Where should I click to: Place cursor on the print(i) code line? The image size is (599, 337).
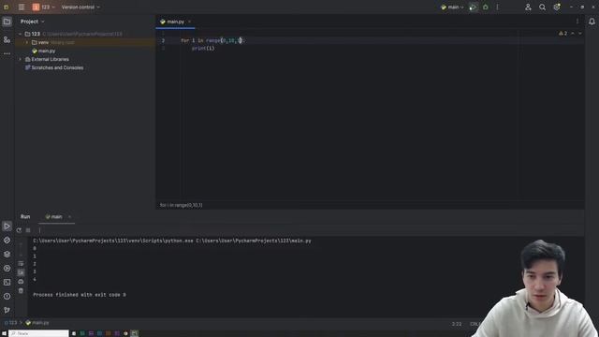(203, 49)
